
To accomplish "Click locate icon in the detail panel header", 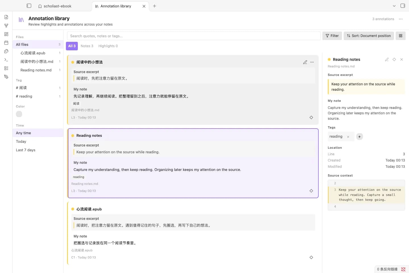I will click(394, 59).
